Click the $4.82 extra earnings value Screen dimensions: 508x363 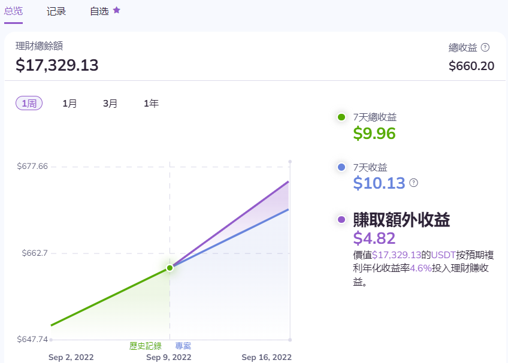pos(374,238)
